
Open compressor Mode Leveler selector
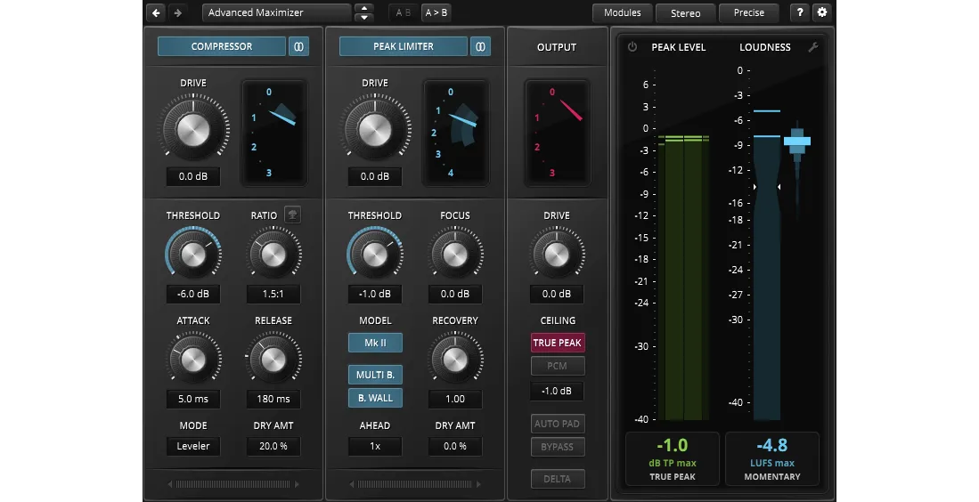point(193,446)
